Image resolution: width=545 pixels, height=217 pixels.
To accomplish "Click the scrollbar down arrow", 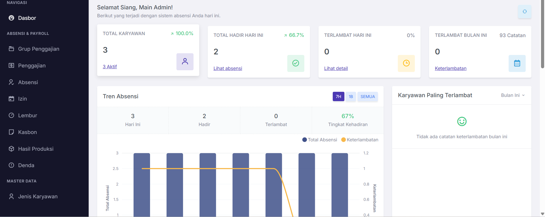I will 542,214.
